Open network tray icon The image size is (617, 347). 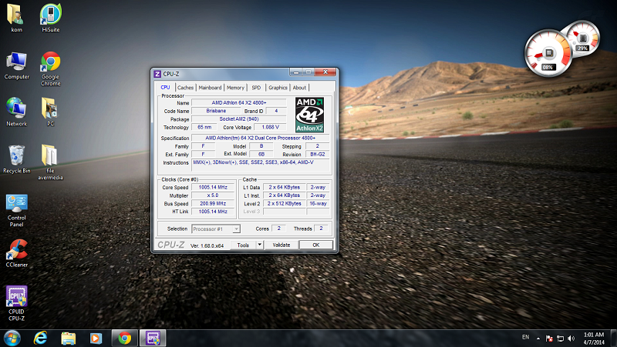(561, 338)
